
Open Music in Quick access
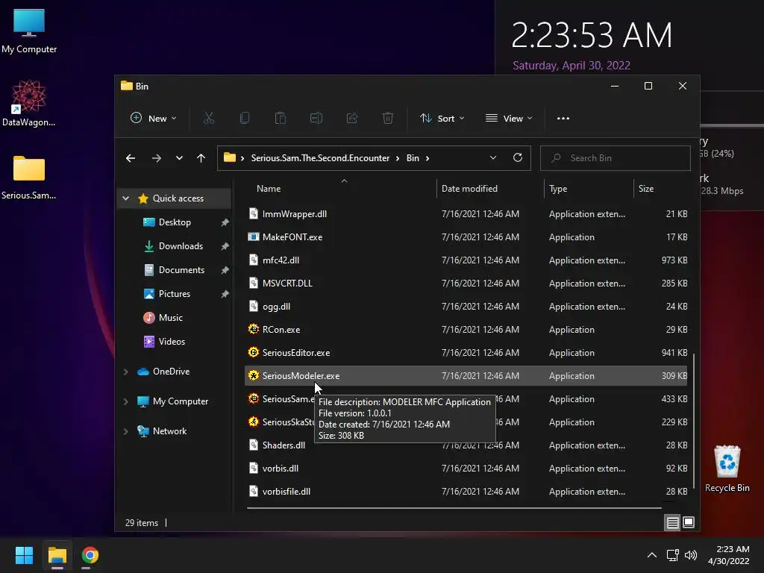(x=171, y=318)
